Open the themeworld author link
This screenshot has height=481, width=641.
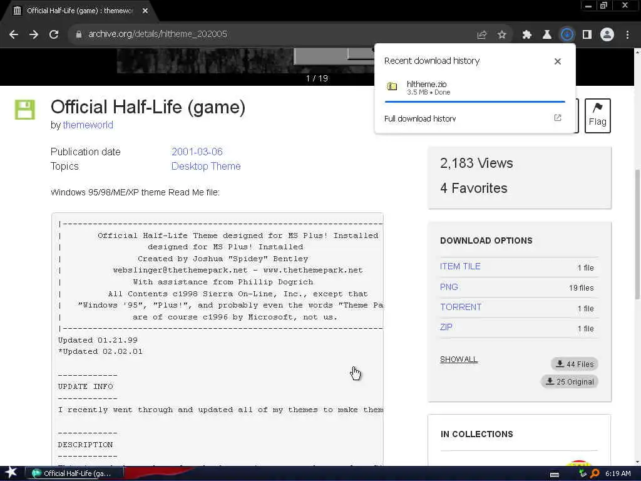click(88, 125)
